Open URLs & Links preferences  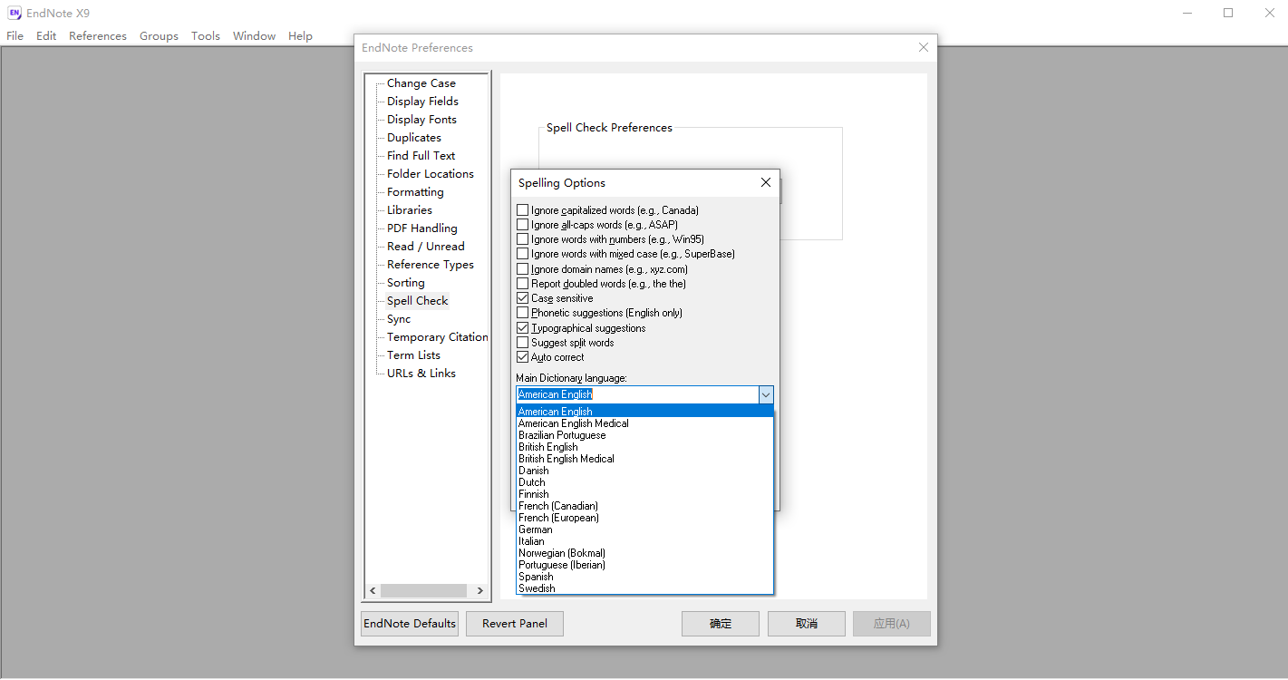pos(421,374)
